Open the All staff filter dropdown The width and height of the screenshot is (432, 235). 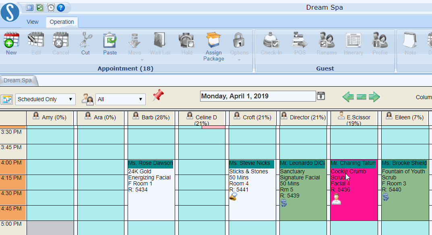click(x=120, y=99)
